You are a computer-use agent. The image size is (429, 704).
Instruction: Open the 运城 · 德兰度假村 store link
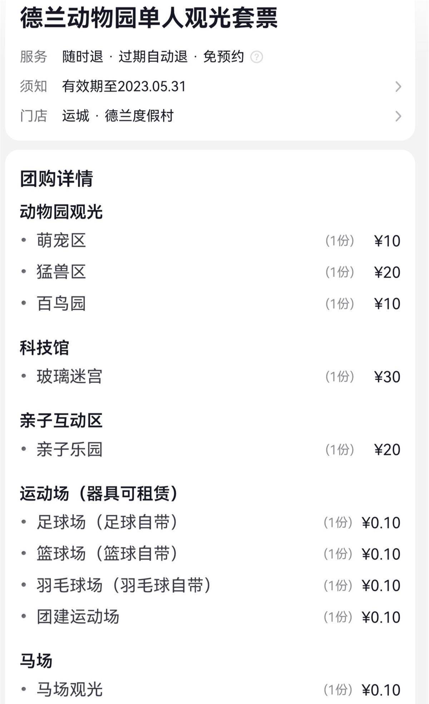point(118,116)
